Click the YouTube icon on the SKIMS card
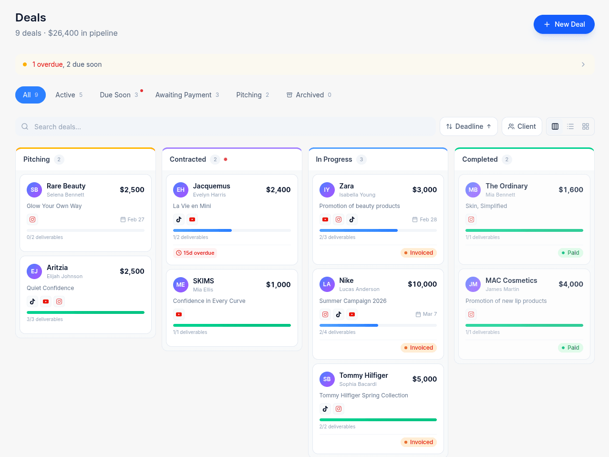 pyautogui.click(x=179, y=314)
